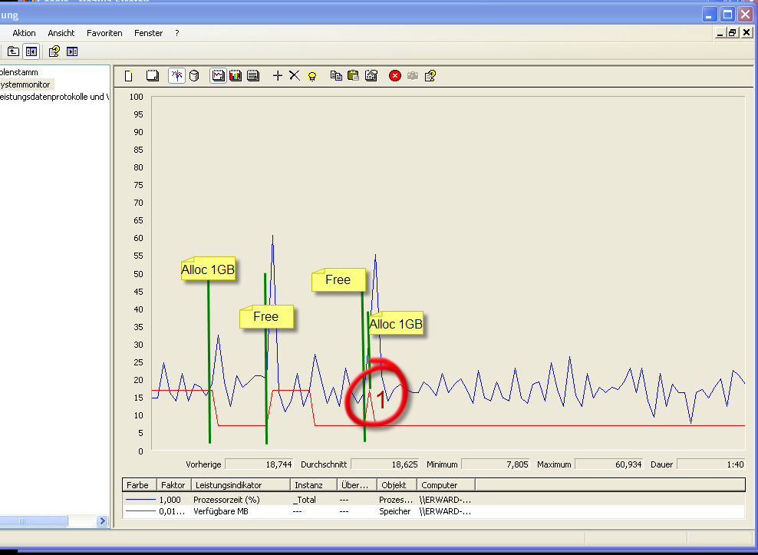Open the ? help menu
The width and height of the screenshot is (758, 555).
177,33
